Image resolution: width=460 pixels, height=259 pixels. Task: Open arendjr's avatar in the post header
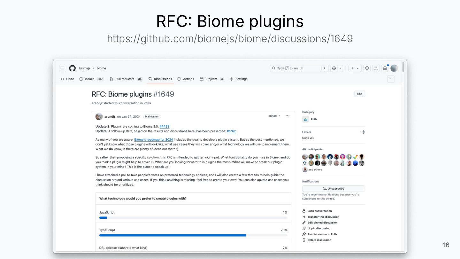[99, 116]
